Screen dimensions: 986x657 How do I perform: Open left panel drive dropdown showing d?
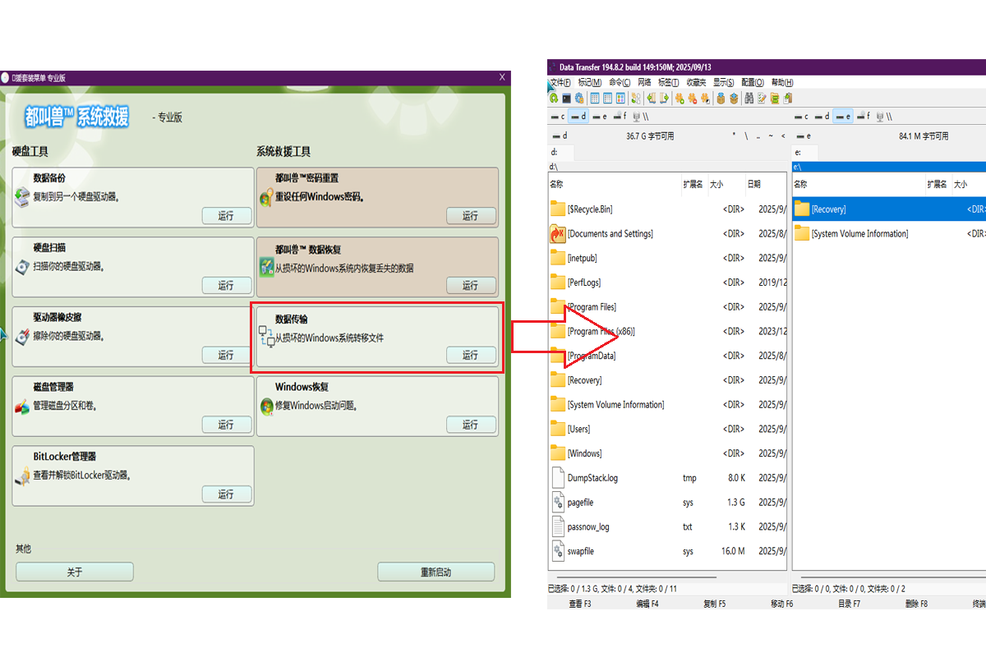(560, 136)
